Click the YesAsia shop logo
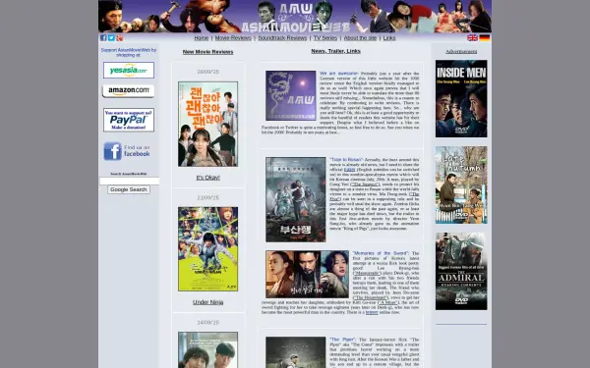The image size is (590, 368). (129, 71)
